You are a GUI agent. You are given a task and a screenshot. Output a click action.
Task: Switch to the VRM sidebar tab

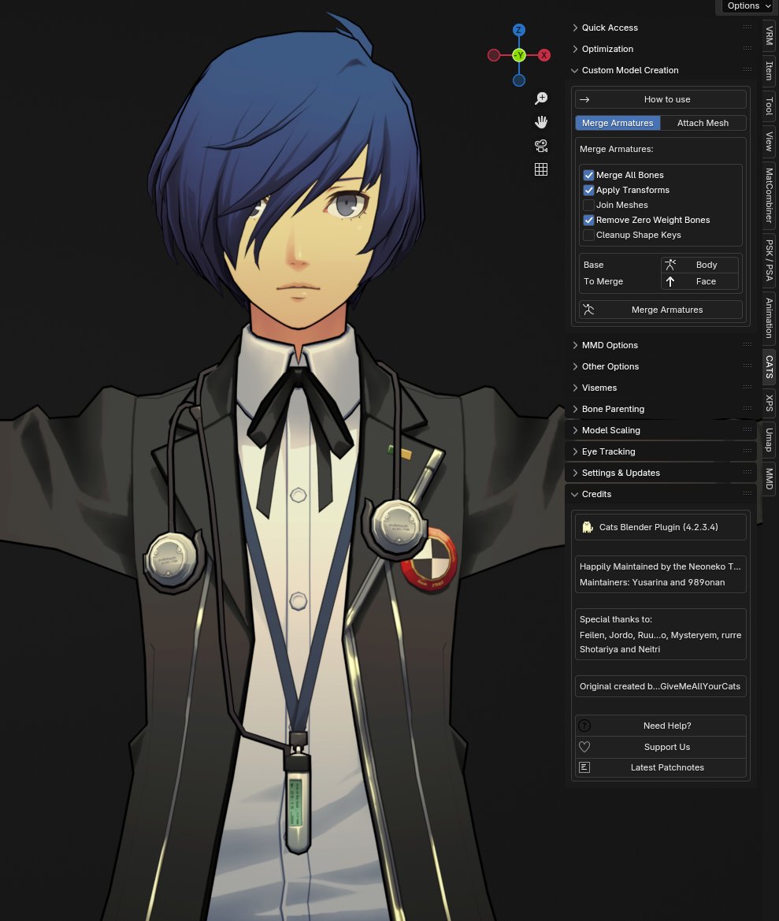769,35
